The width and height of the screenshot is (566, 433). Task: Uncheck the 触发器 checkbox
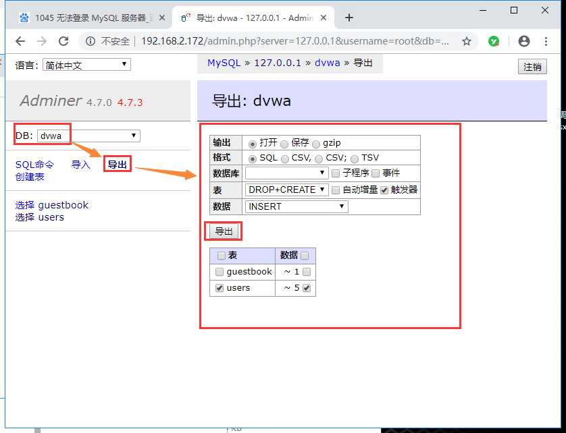pyautogui.click(x=384, y=190)
